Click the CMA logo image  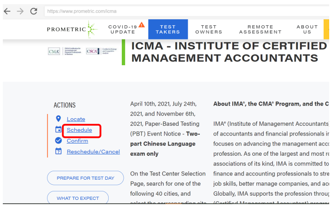(x=64, y=51)
